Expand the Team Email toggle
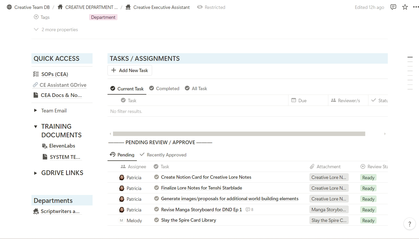This screenshot has height=239, width=419. tap(36, 110)
